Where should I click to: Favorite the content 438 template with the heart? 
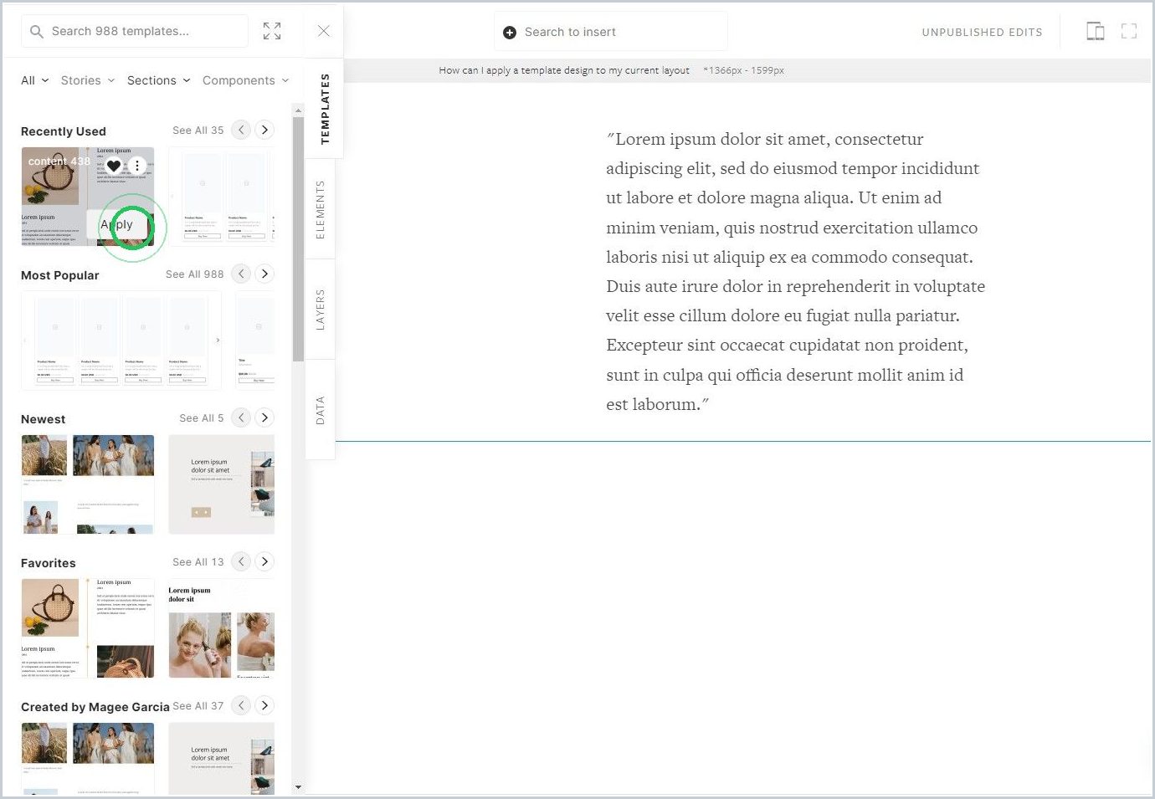point(114,166)
